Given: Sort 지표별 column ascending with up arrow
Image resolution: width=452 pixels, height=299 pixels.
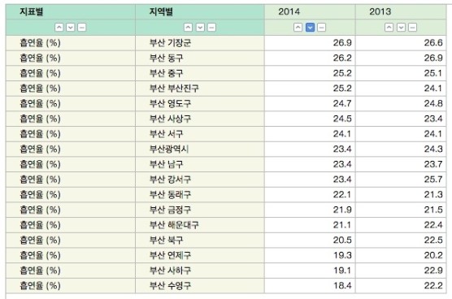Looking at the screenshot, I should (59, 28).
